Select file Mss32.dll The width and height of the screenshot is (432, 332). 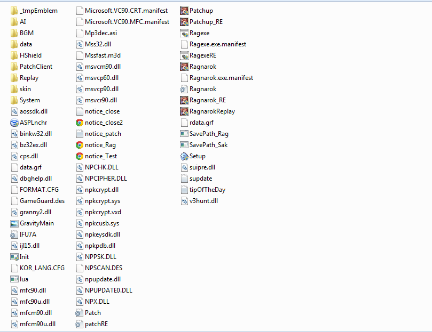[93, 44]
